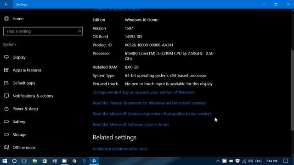Click the Apps & features list icon
Screen dimensions: 294x165
point(6,70)
